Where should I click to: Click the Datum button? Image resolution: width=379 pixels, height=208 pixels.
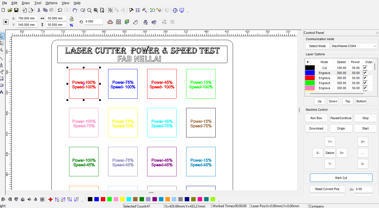click(330, 153)
